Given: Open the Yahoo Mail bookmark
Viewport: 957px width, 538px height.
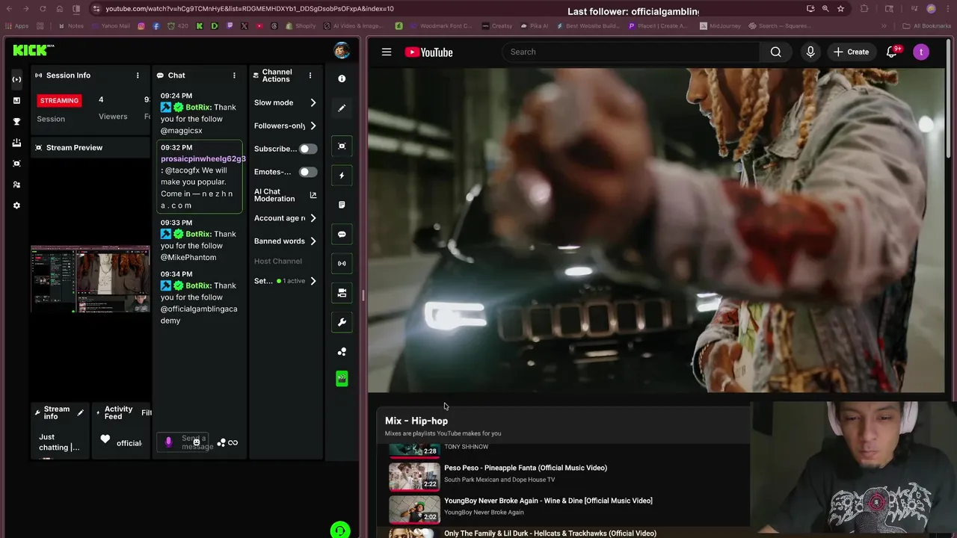Looking at the screenshot, I should click(111, 26).
